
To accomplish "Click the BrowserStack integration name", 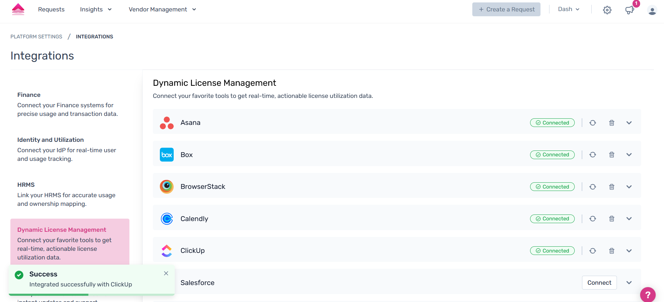I will coord(203,187).
